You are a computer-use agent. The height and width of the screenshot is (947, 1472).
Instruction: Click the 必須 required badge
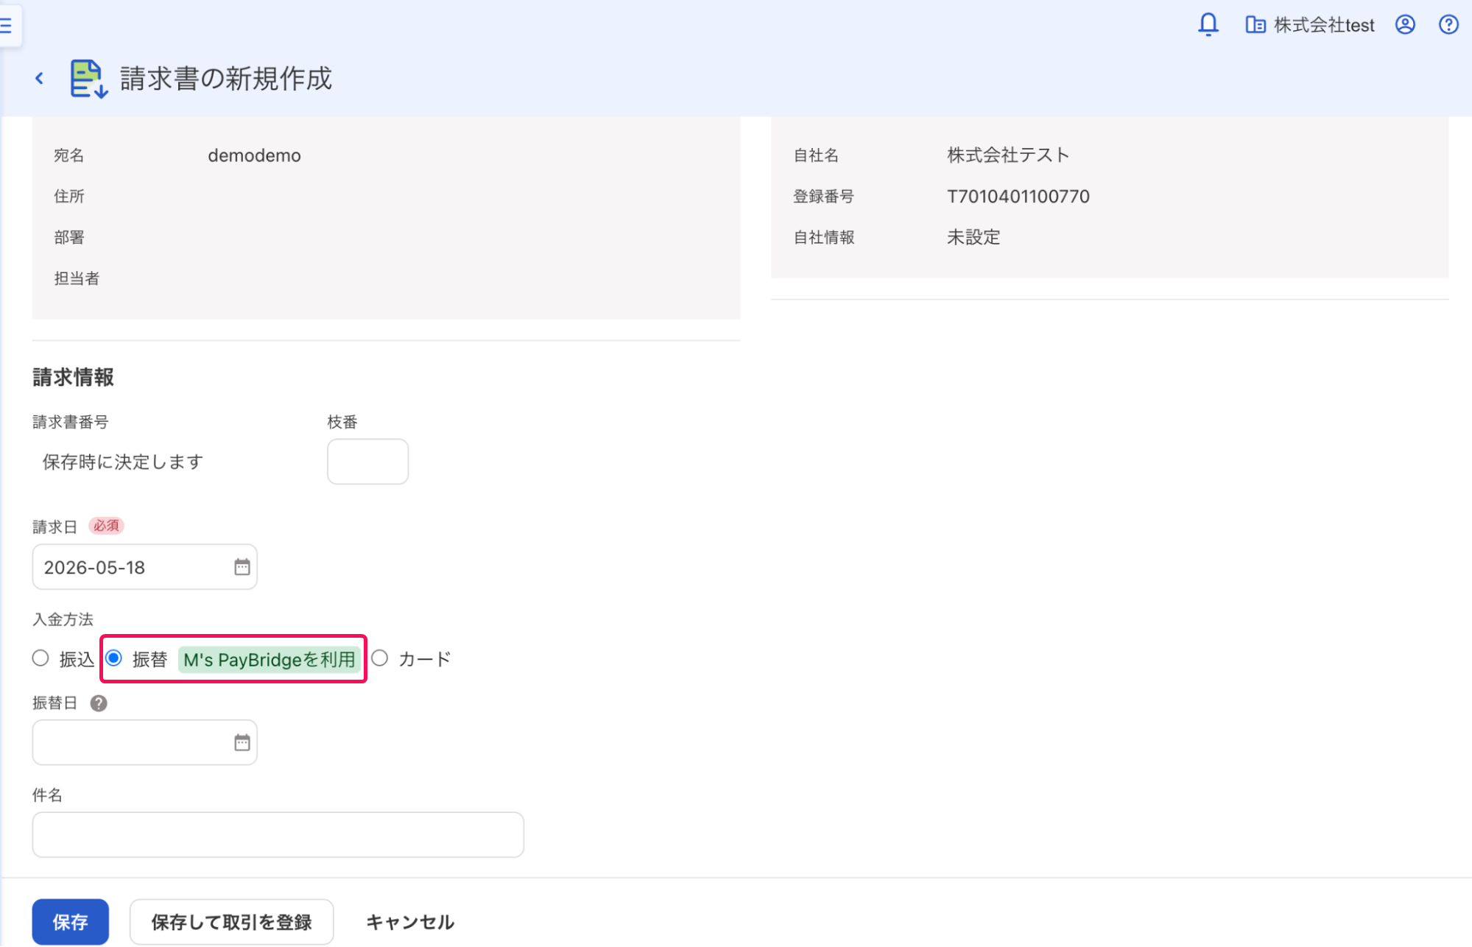pos(106,526)
